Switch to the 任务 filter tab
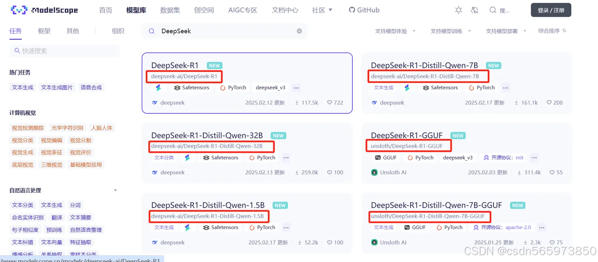Image resolution: width=598 pixels, height=262 pixels. [15, 31]
